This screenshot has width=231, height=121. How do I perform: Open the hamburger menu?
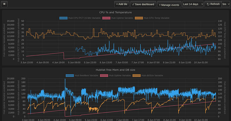[4, 4]
